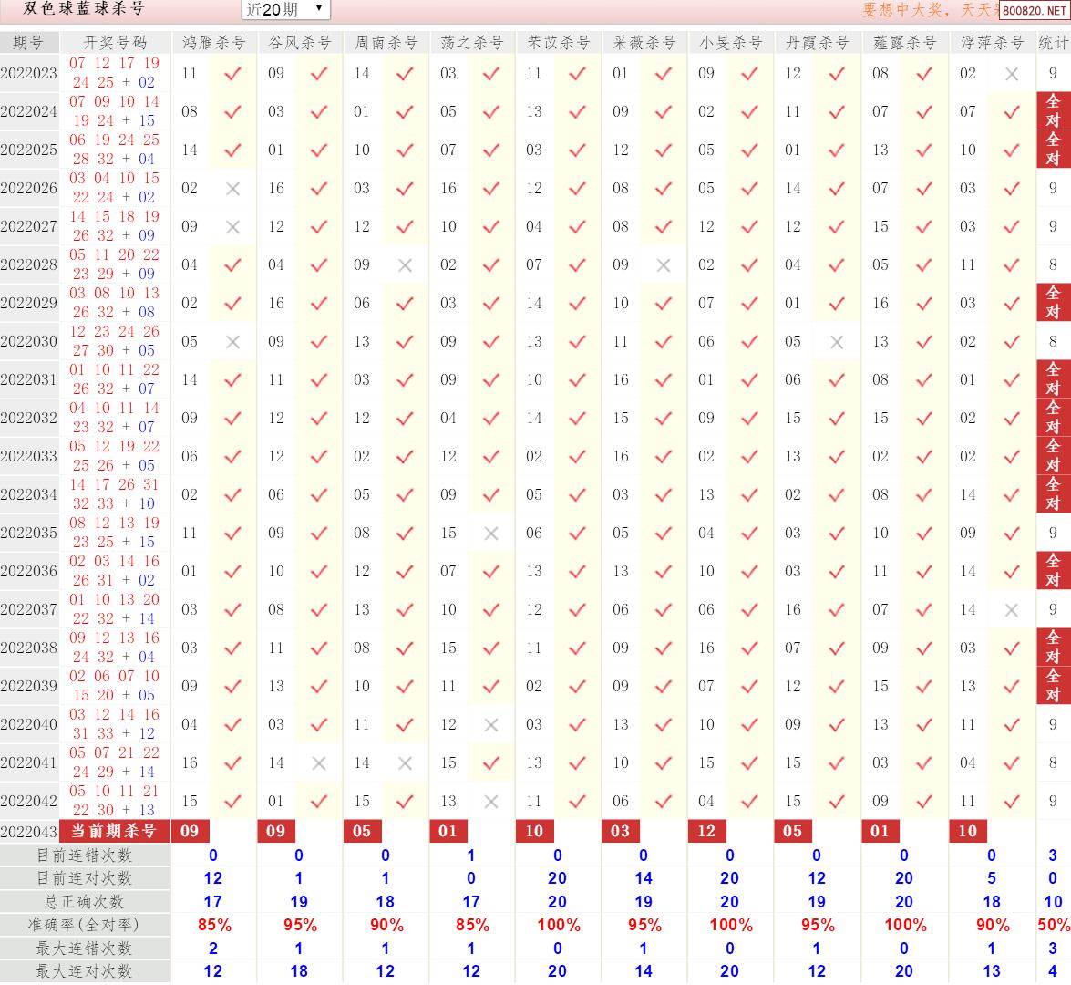The width and height of the screenshot is (1071, 985).
Task: Click the 小旻杀号 column header
Action: coord(730,42)
